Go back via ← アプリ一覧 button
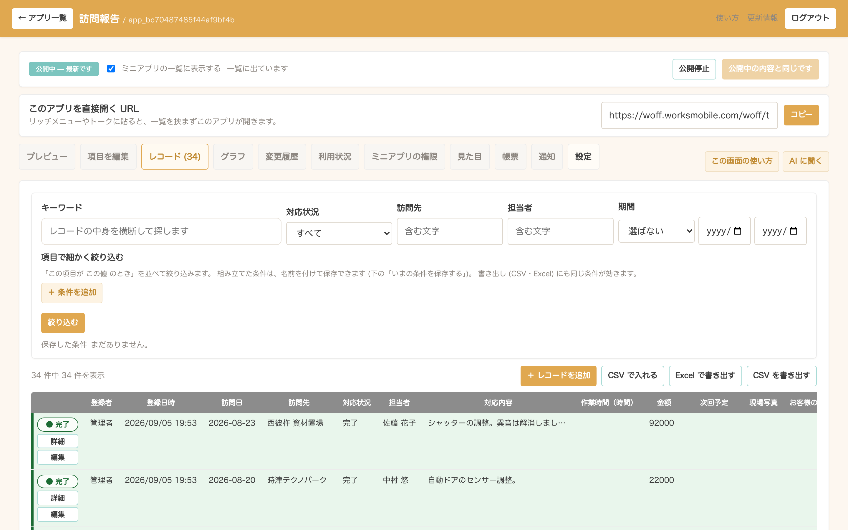This screenshot has width=848, height=530. [42, 18]
